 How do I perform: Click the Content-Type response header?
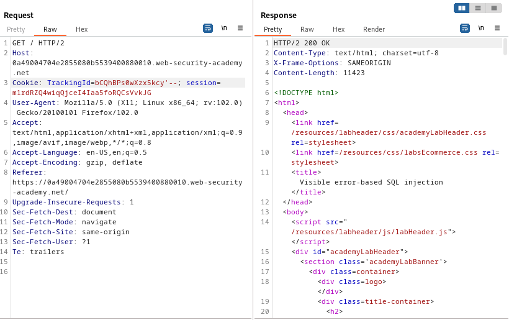356,53
